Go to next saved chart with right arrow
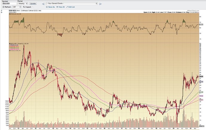Viewport: 206px width, 130px height. pos(101,4)
